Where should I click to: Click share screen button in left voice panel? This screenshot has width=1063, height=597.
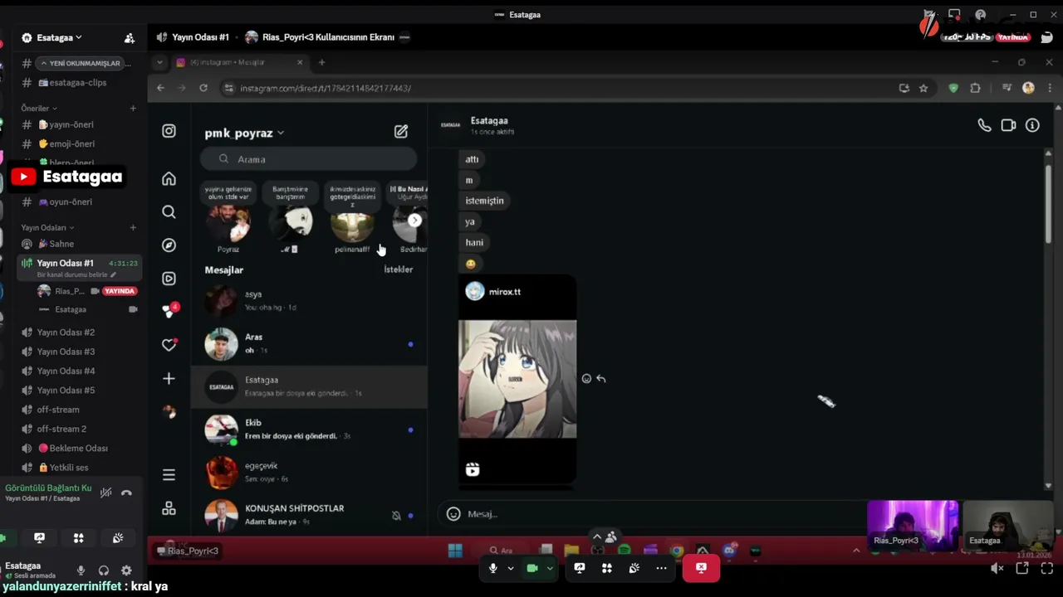(x=39, y=538)
